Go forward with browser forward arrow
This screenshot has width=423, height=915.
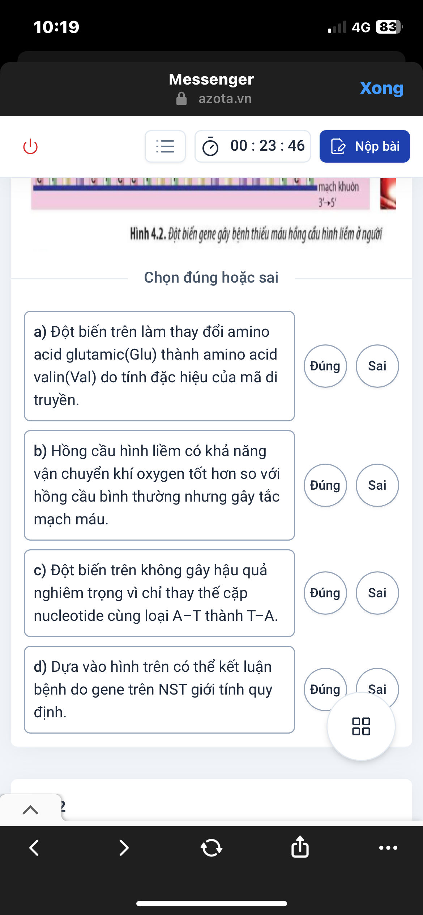pos(124,848)
